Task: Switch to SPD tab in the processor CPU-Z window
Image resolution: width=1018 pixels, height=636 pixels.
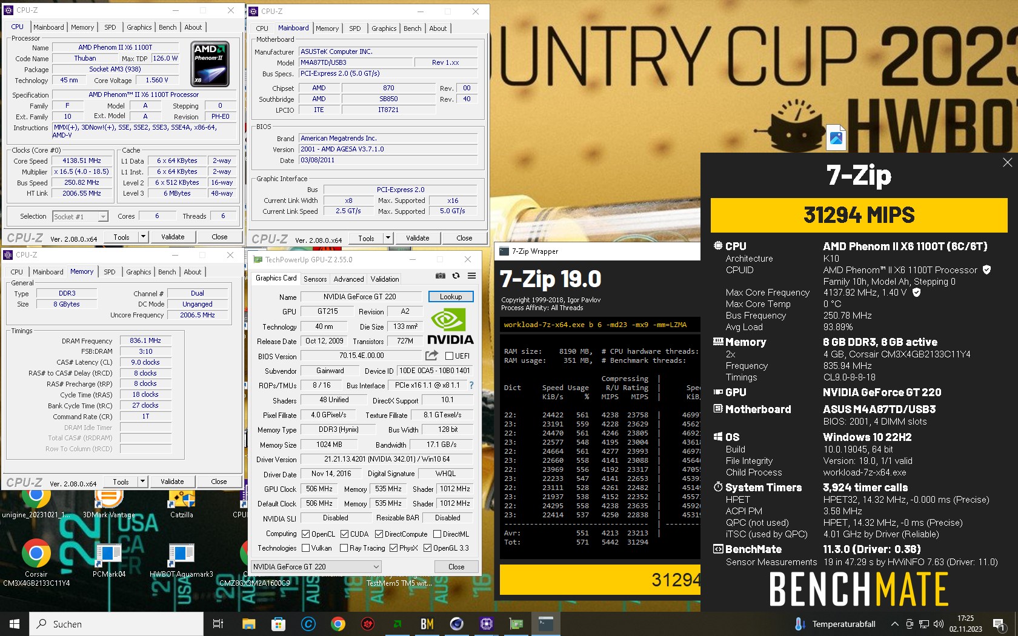Action: [110, 27]
